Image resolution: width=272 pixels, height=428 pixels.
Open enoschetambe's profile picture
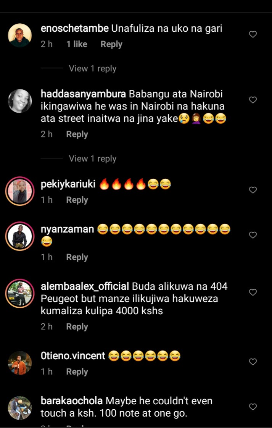tap(19, 35)
